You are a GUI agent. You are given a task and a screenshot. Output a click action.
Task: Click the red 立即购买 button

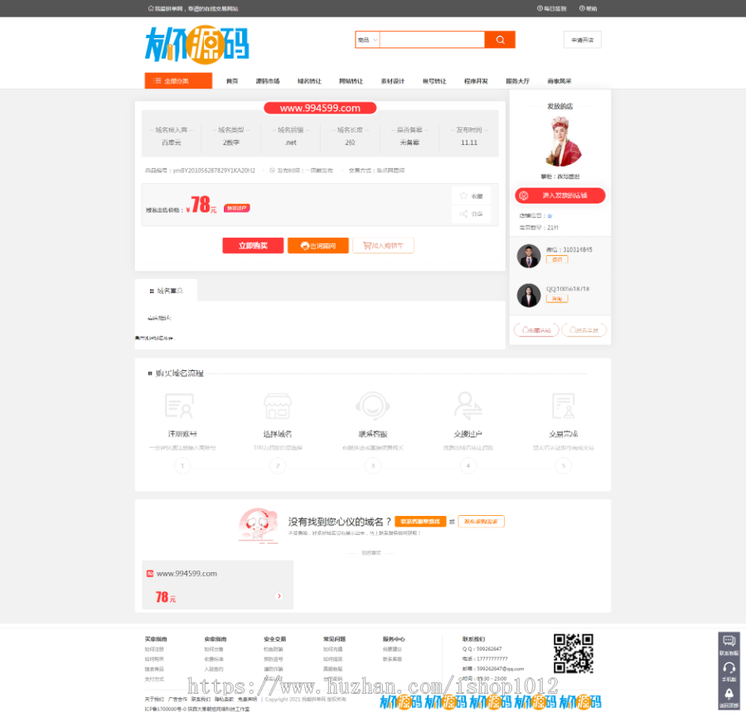click(x=253, y=246)
